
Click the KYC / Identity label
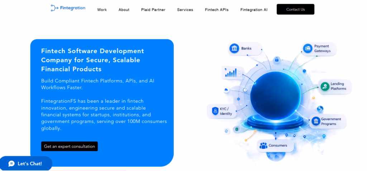226,111
